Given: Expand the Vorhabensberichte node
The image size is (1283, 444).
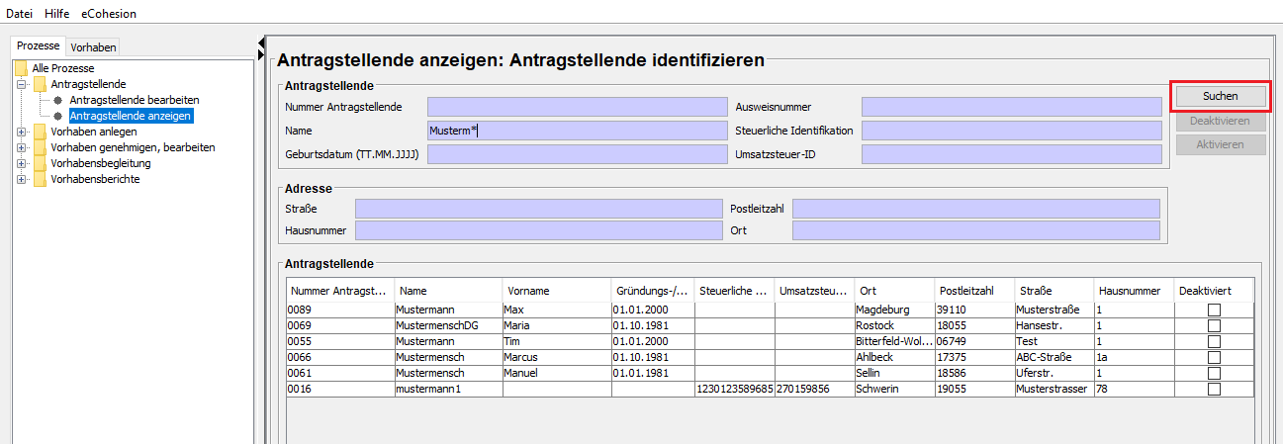Looking at the screenshot, I should (x=22, y=179).
